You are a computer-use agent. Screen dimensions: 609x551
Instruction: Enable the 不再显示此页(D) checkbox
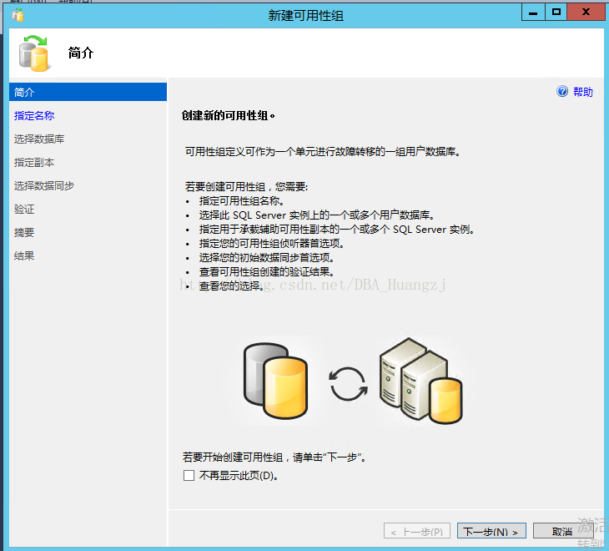(189, 475)
